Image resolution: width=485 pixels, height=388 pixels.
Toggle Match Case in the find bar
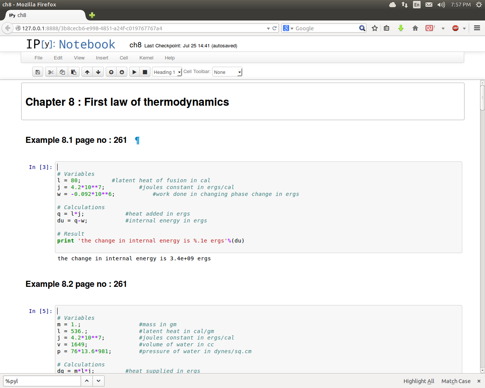[456, 381]
